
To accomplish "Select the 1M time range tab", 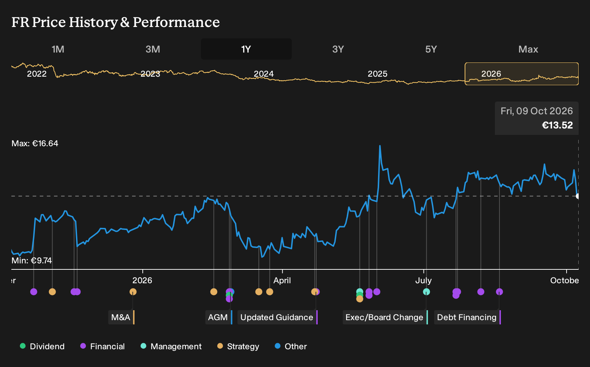I will (58, 49).
